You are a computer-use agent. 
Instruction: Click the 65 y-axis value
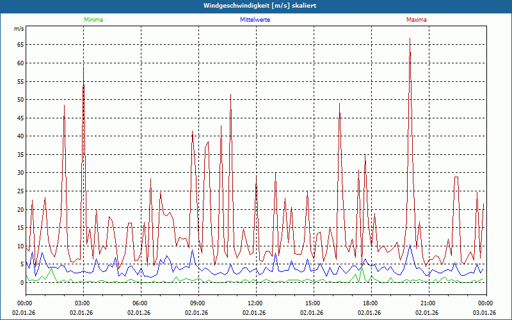20,45
